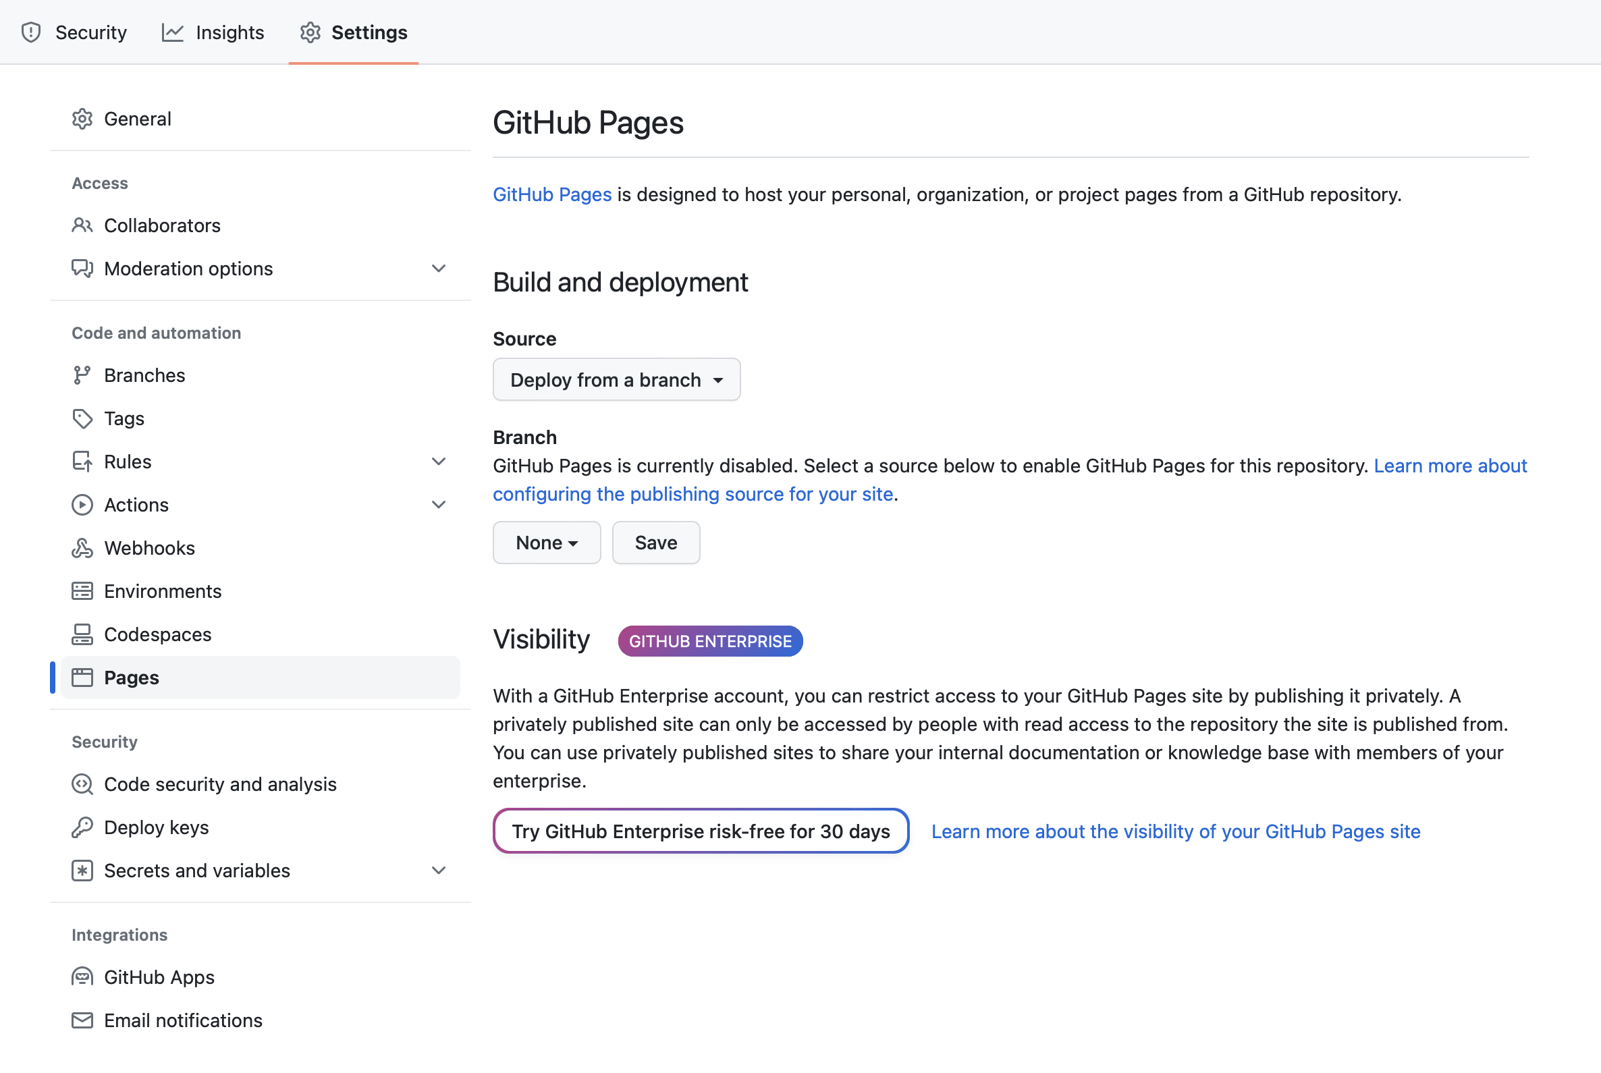Image resolution: width=1601 pixels, height=1073 pixels.
Task: Click the Security shield icon in top nav
Action: (31, 32)
